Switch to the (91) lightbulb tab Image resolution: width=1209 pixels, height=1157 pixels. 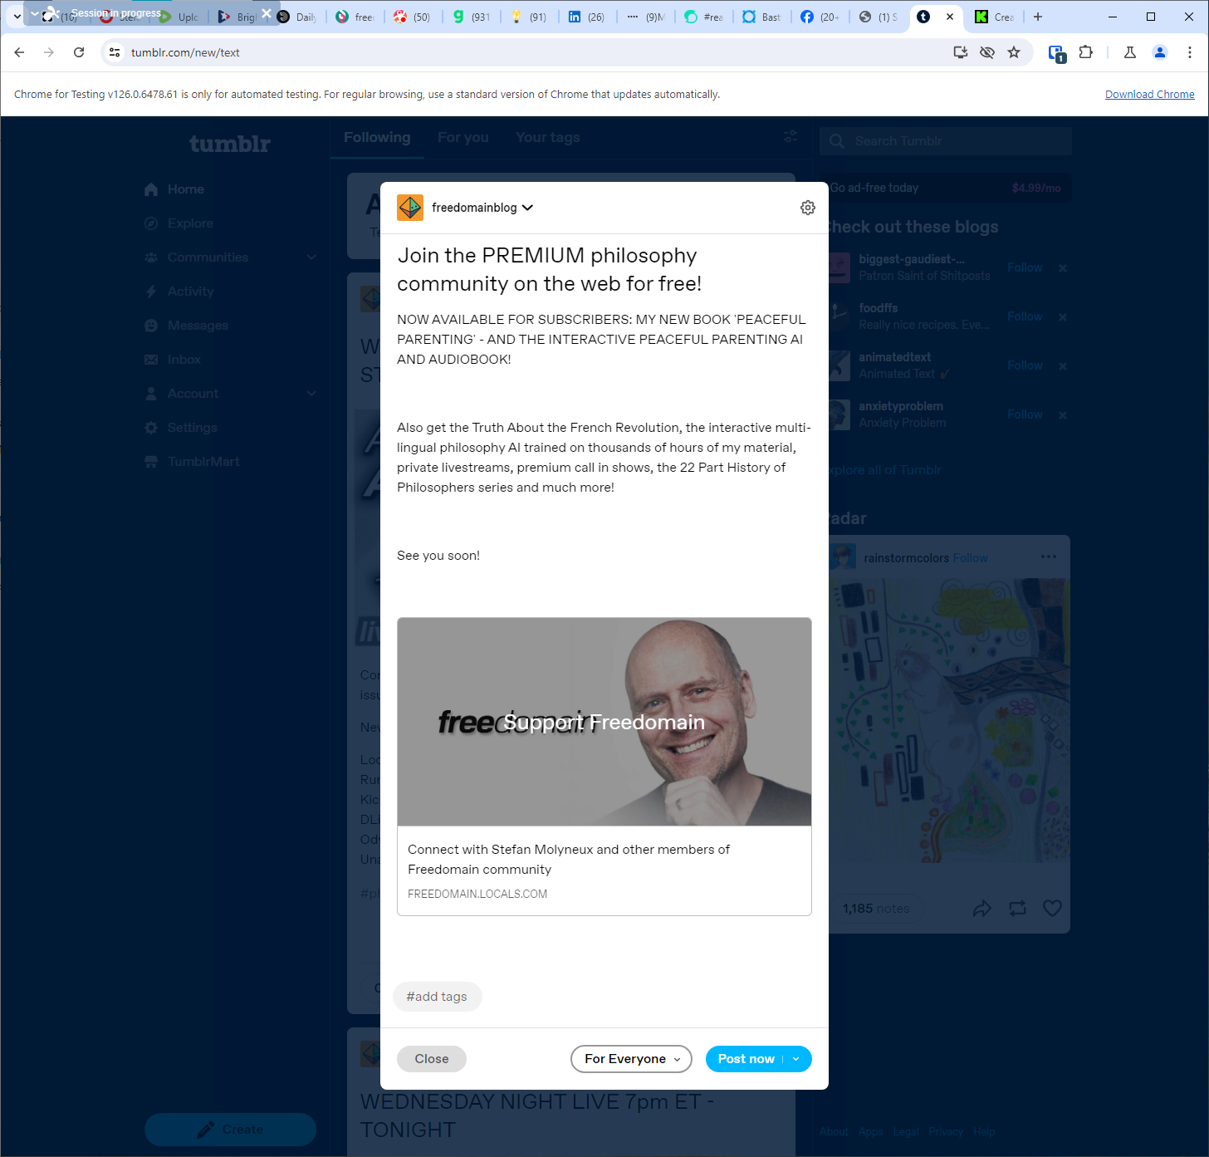[529, 17]
